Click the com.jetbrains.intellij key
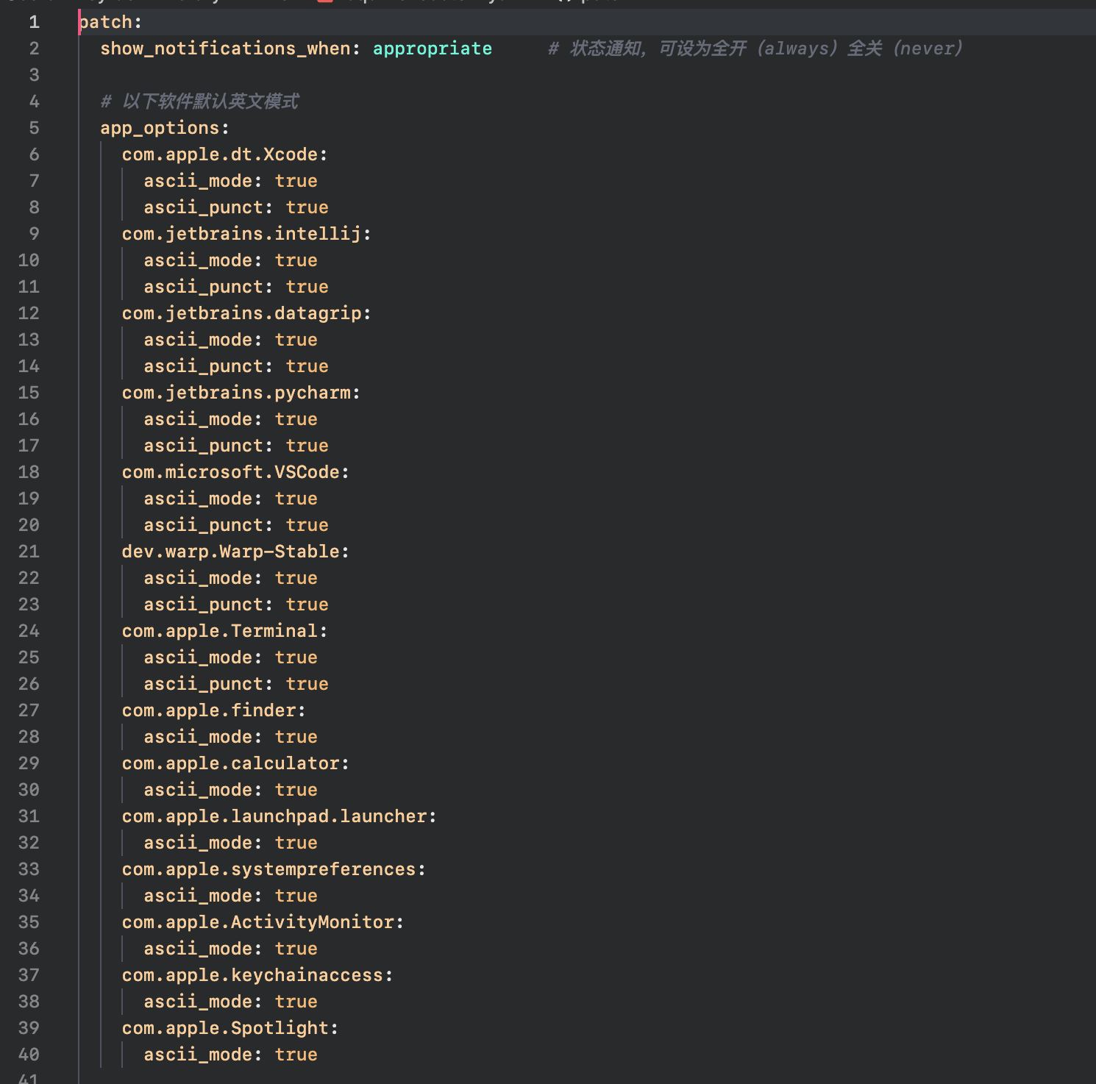The height and width of the screenshot is (1084, 1096). (246, 234)
